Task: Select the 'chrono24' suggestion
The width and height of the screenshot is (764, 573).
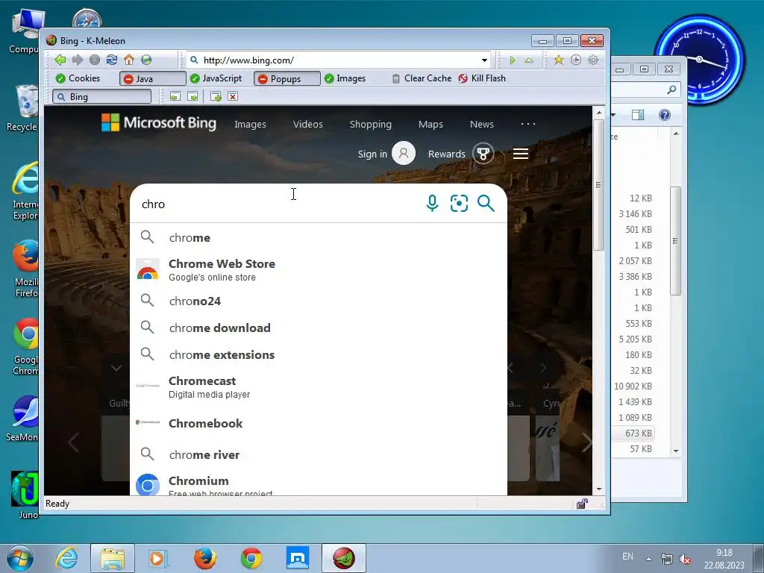Action: (319, 301)
